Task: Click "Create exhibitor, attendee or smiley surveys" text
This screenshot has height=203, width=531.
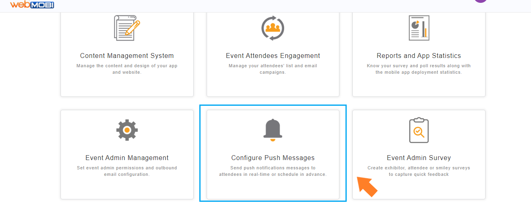Action: (x=419, y=171)
